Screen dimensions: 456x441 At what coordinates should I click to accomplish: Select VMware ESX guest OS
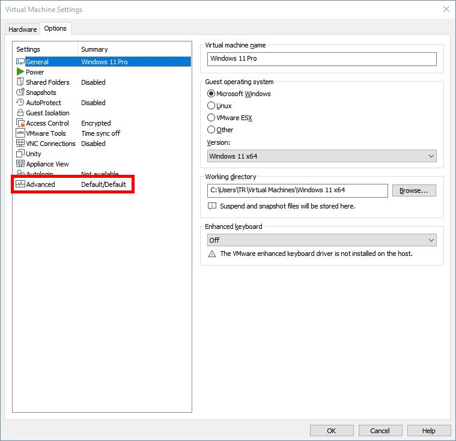coord(230,118)
